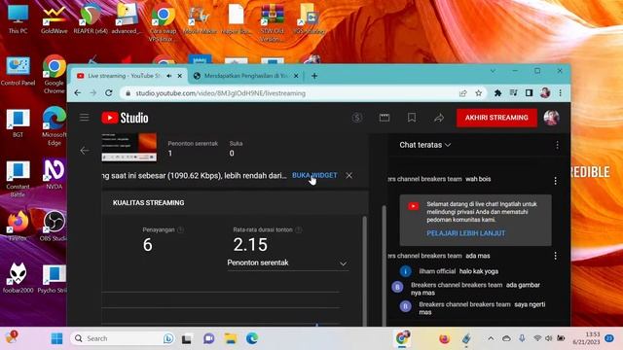Viewport: 623px width, 350px height.
Task: Click the Penayangan value 6
Action: point(147,245)
